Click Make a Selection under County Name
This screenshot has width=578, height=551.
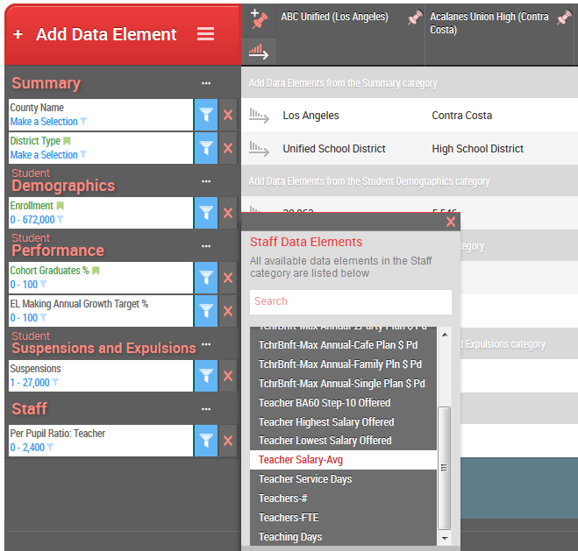click(44, 122)
